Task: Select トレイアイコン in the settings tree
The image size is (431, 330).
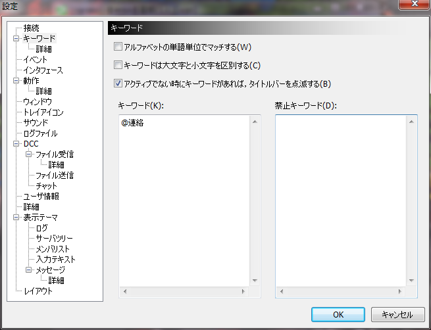Action: [43, 112]
